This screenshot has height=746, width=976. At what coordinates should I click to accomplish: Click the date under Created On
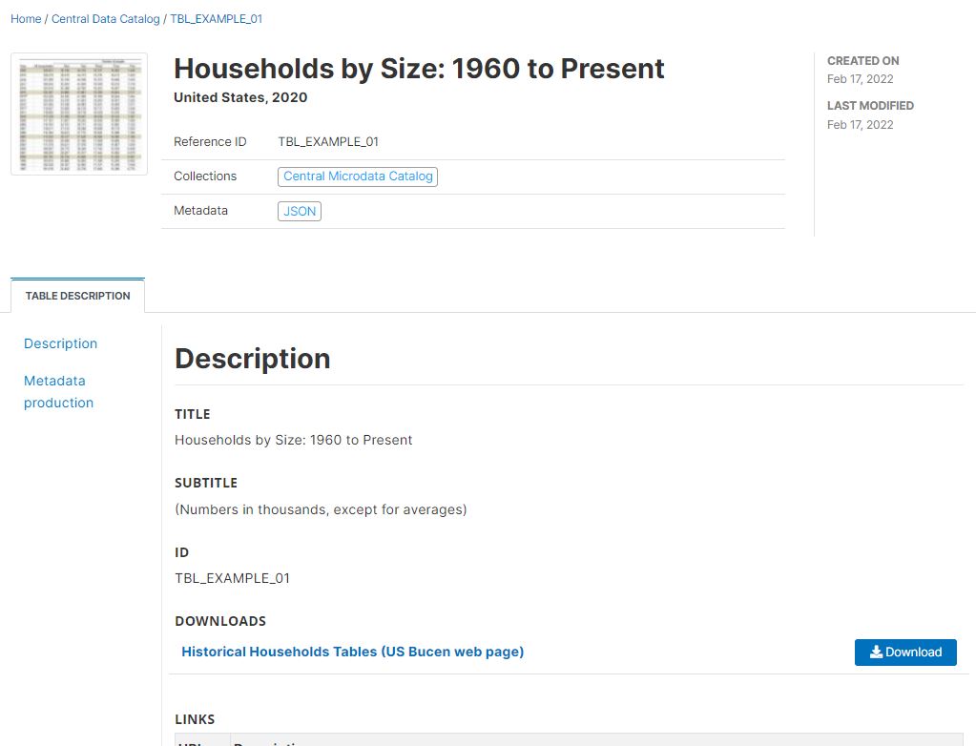click(x=860, y=79)
